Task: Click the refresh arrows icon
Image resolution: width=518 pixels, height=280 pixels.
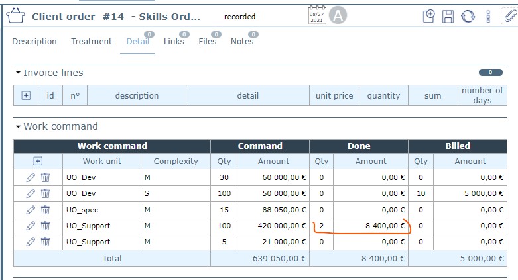Action: 468,17
